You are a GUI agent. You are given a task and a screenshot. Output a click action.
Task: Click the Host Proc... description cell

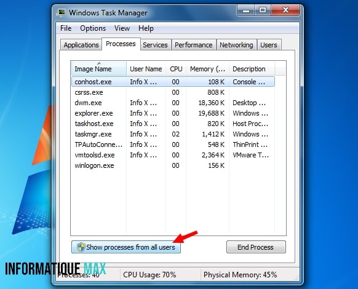[x=250, y=124]
